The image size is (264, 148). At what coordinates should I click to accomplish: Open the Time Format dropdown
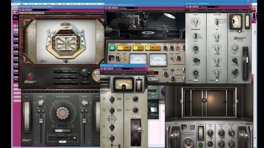point(153,79)
